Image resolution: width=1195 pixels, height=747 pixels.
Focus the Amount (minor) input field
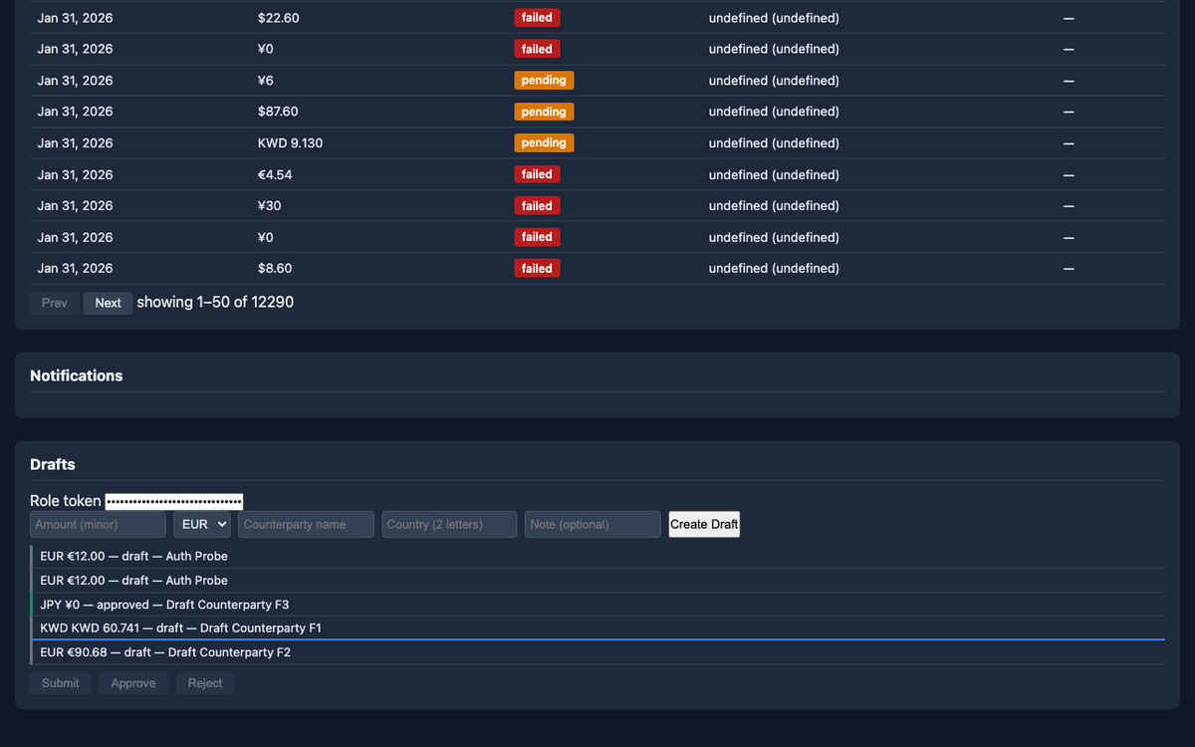pos(98,524)
